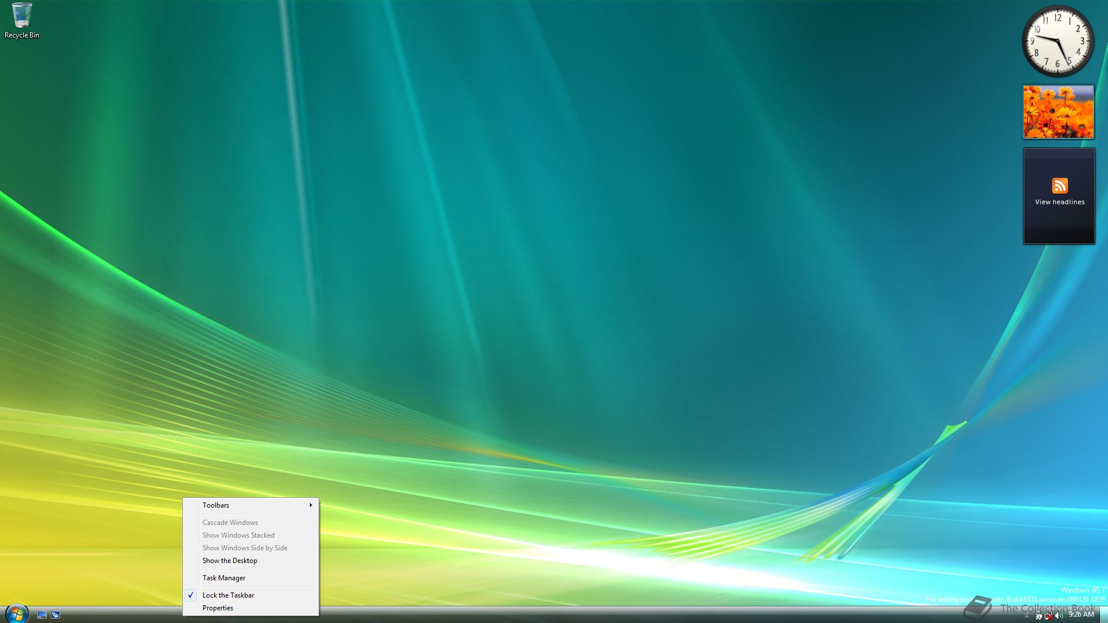Viewport: 1108px width, 623px height.
Task: Click the Show Desktop quick launch icon
Action: [x=42, y=615]
